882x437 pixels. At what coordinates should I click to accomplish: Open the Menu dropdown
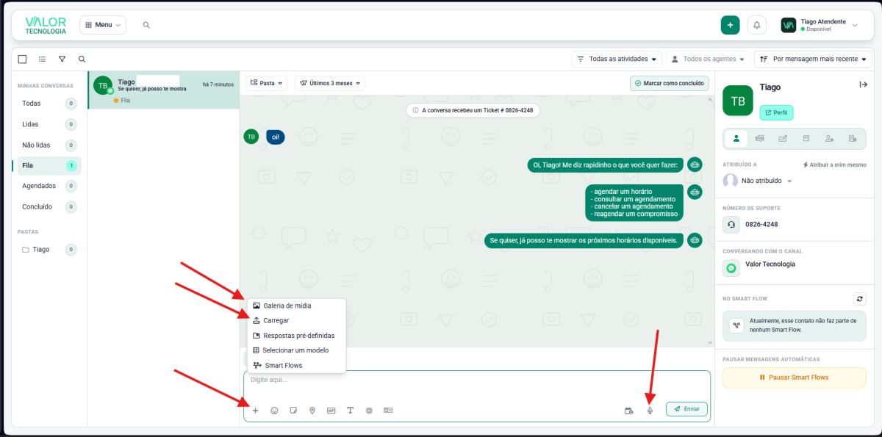tap(103, 25)
